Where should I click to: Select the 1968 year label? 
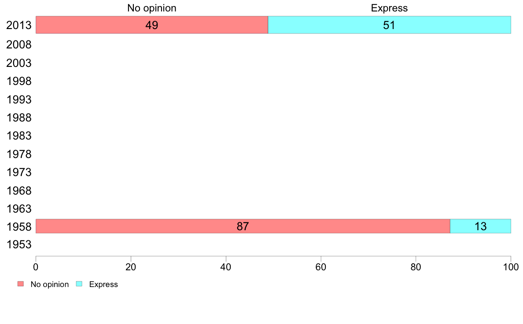tap(18, 191)
